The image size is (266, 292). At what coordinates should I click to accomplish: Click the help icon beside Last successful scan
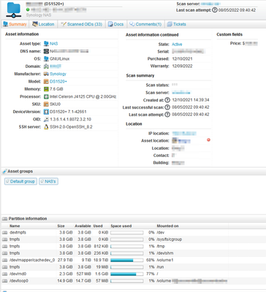pos(167,107)
